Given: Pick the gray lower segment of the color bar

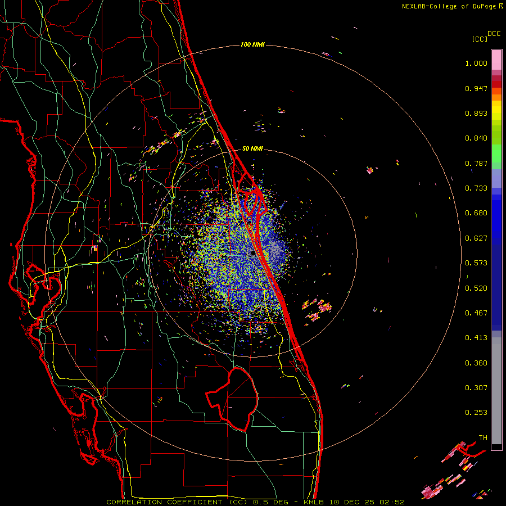Looking at the screenshot, I should point(496,391).
